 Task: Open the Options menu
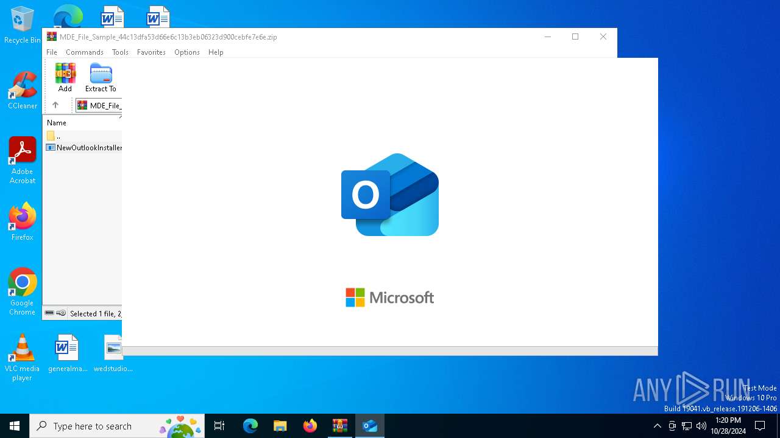point(187,52)
